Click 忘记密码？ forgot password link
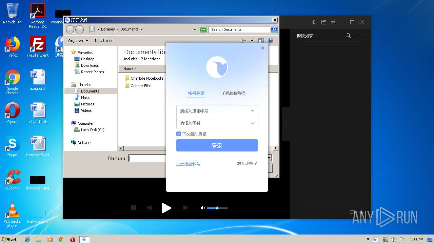Image resolution: width=434 pixels, height=244 pixels. [247, 164]
